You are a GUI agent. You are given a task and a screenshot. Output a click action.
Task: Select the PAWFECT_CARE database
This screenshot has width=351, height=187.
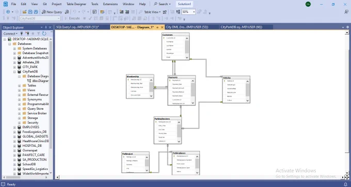click(34, 155)
